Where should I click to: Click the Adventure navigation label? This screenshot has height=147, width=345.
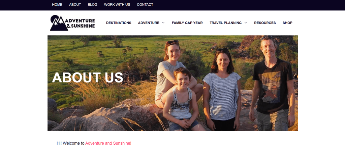149,23
